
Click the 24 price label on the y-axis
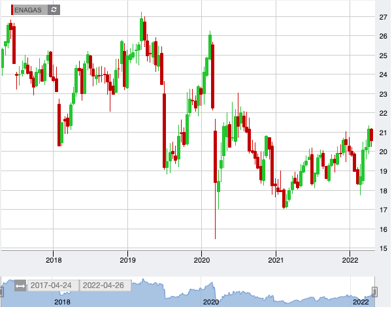383,74
